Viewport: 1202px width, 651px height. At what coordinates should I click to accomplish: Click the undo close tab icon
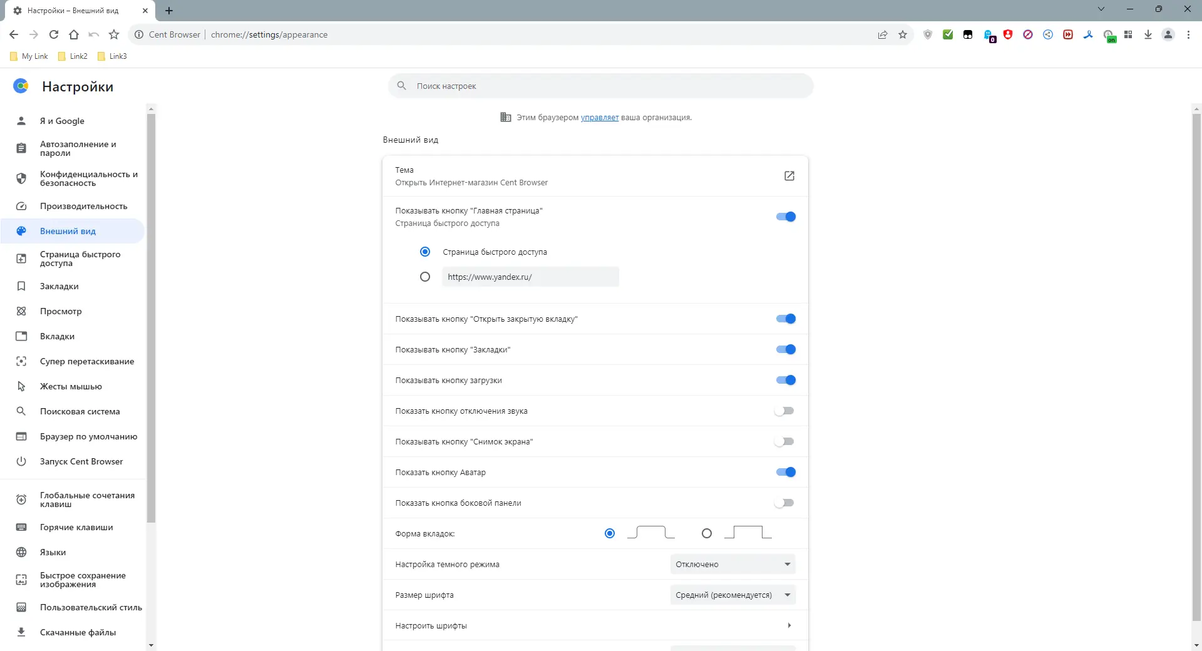(94, 35)
